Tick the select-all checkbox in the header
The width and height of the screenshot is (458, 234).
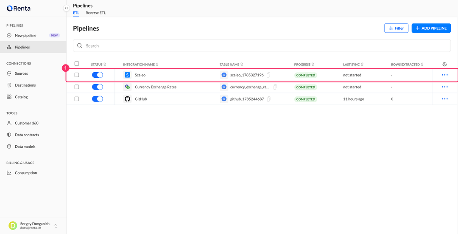click(x=76, y=63)
